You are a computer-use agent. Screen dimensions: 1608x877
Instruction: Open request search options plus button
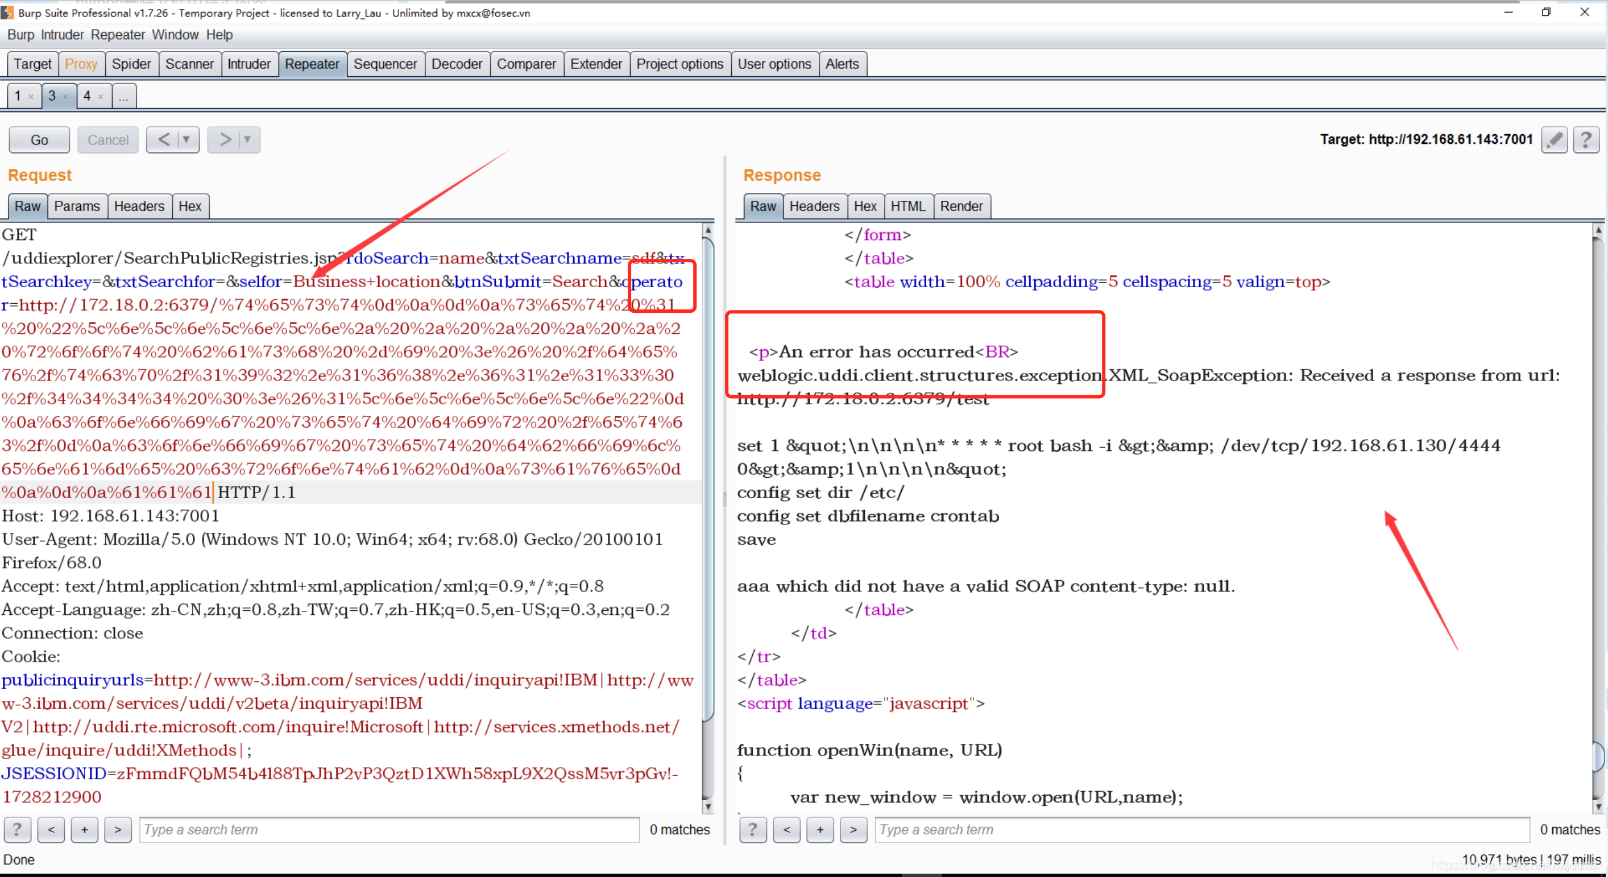[84, 830]
